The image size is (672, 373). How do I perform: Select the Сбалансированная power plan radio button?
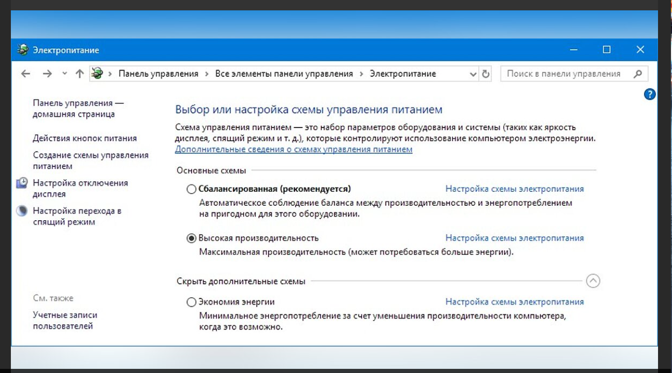(x=192, y=189)
